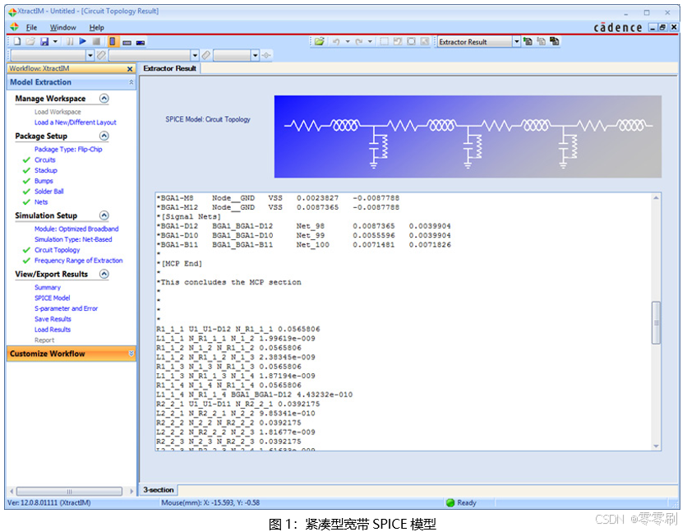Click the last grayed zoom icon
Image resolution: width=687 pixels, height=532 pixels.
(x=425, y=42)
